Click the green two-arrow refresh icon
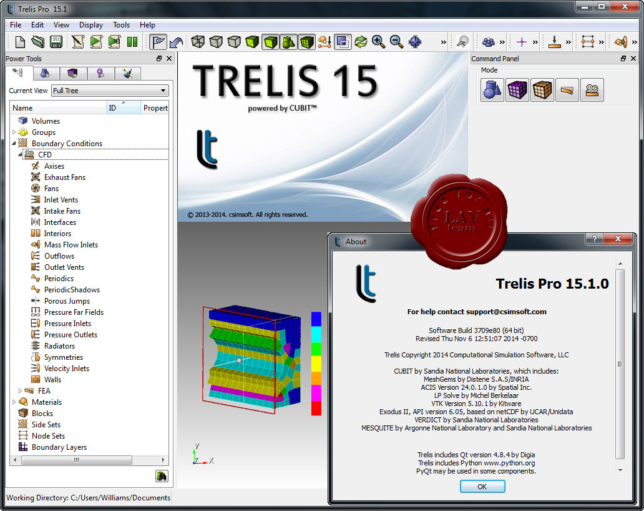The width and height of the screenshot is (644, 511). point(361,42)
